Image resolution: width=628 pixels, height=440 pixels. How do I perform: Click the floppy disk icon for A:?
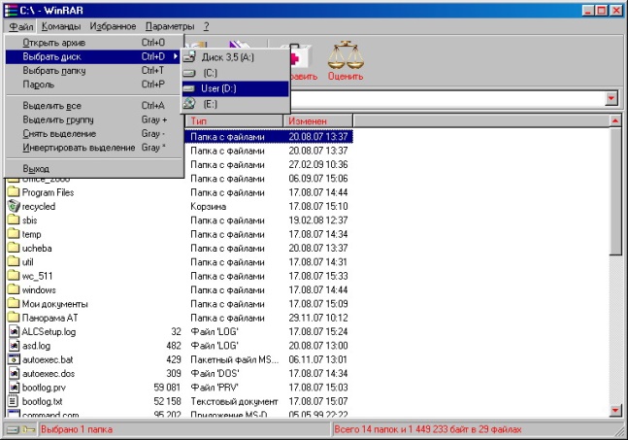pyautogui.click(x=189, y=57)
